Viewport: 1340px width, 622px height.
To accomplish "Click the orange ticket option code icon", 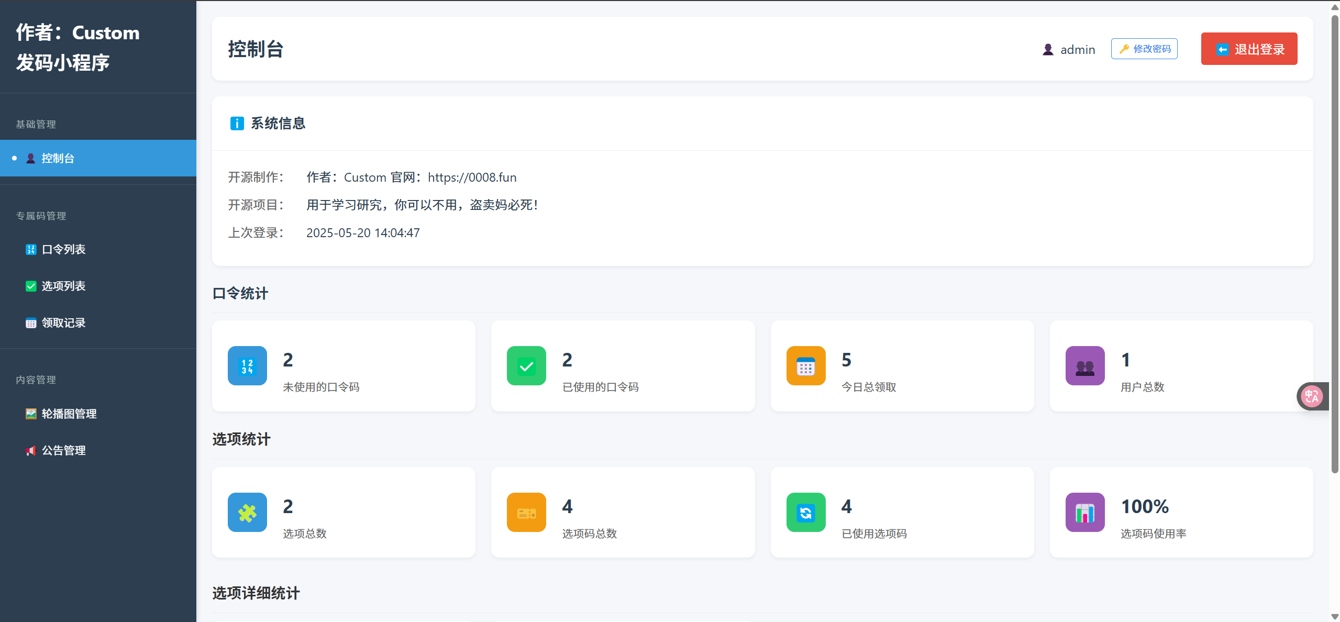I will coord(526,513).
